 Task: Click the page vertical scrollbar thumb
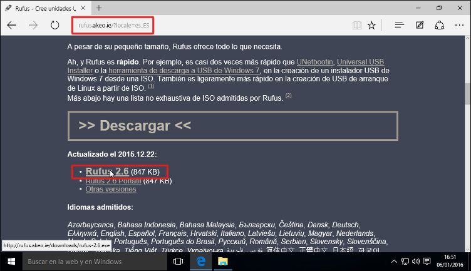click(x=467, y=93)
